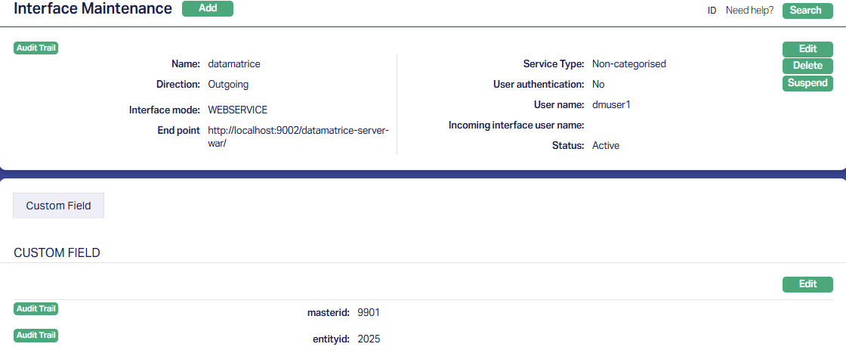The height and width of the screenshot is (353, 846).
Task: Open Audit Trail for the entityid row
Action: coord(36,335)
